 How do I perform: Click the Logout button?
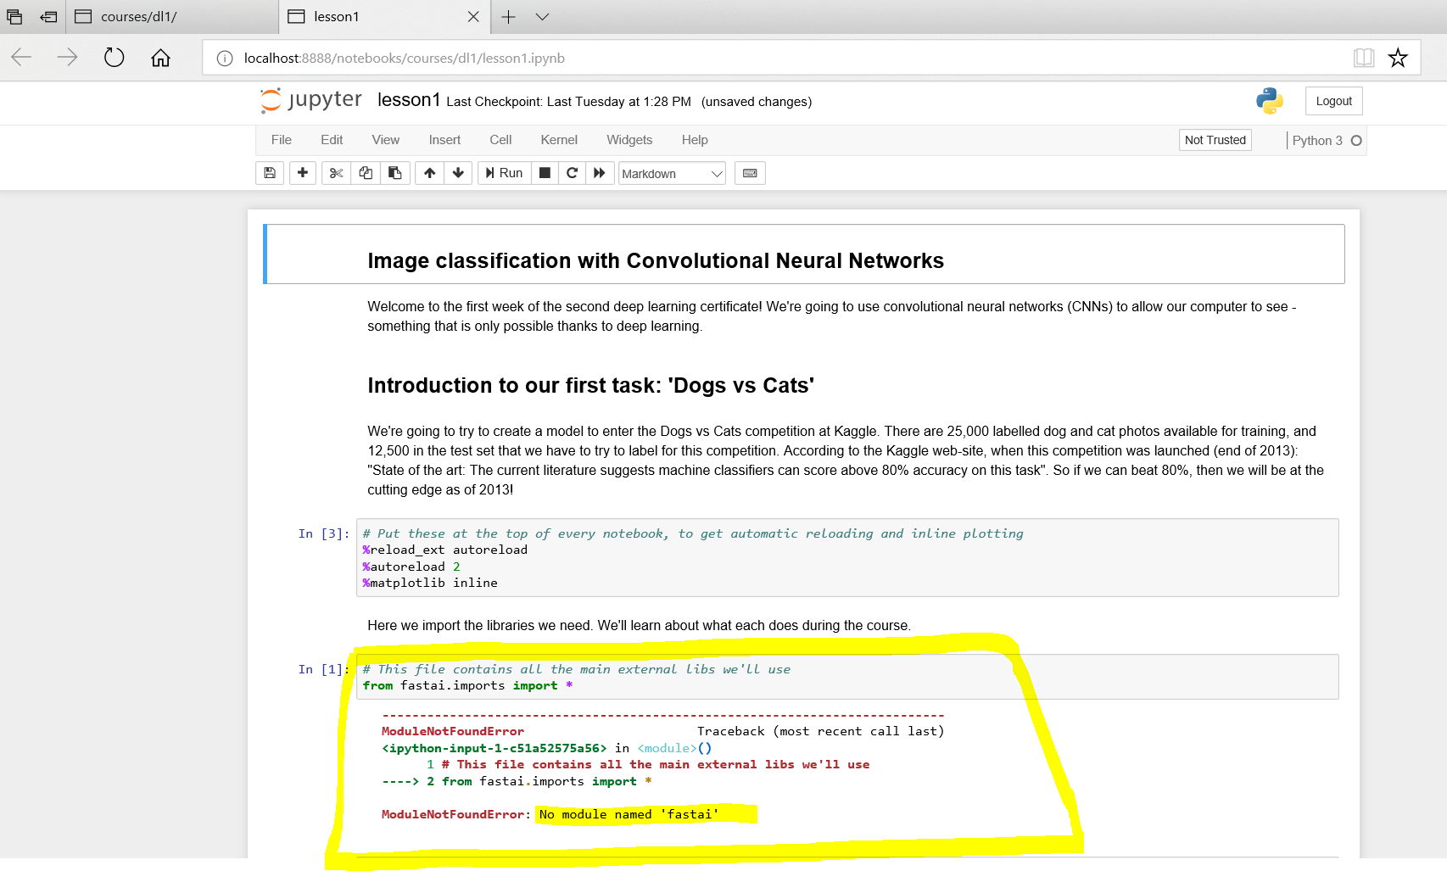click(1332, 100)
